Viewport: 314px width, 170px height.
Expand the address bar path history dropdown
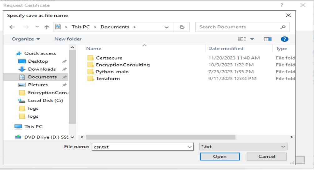coord(169,27)
